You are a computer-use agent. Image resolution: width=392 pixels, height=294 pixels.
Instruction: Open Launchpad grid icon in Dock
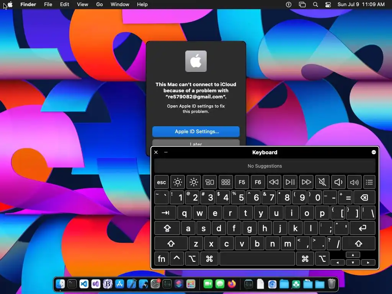coord(191,284)
